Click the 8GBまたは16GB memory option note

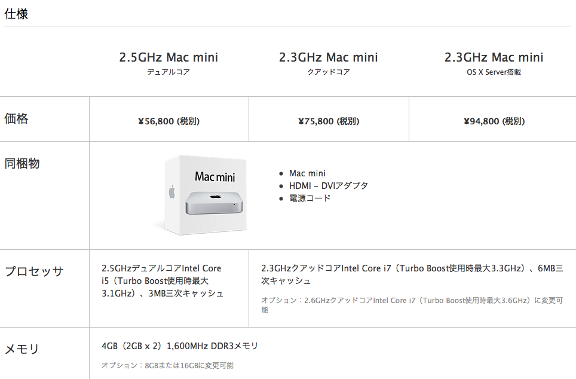(x=167, y=365)
